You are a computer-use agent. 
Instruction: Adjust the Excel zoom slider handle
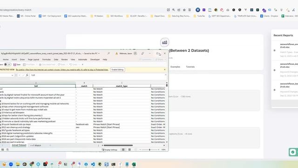tap(149, 150)
